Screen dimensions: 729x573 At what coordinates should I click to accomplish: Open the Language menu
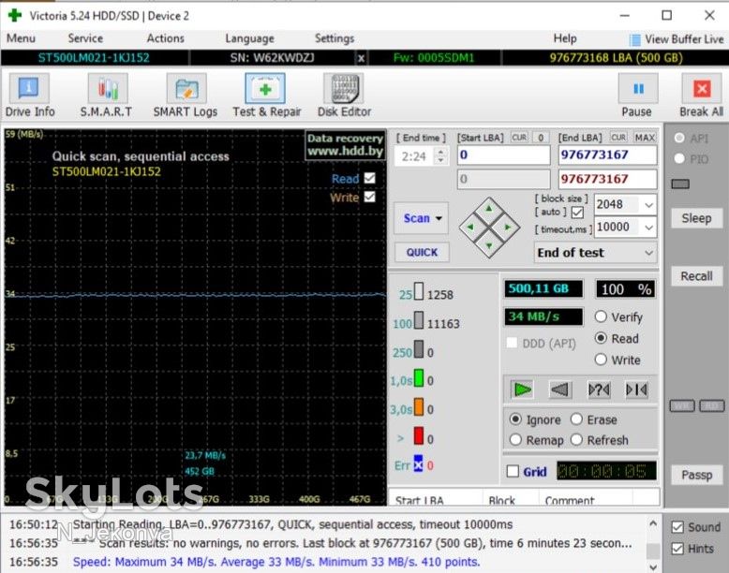(249, 38)
